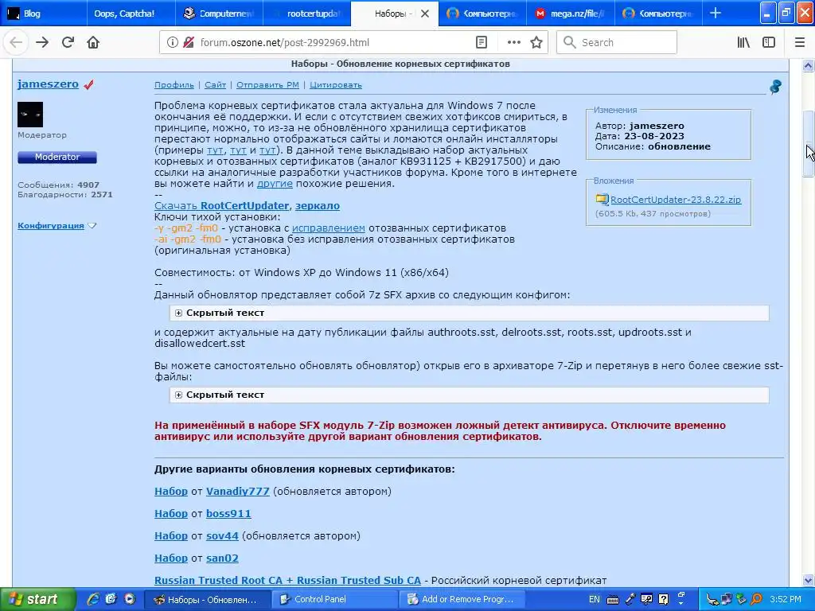Click the EN language indicator
This screenshot has height=611, width=815.
coord(594,599)
